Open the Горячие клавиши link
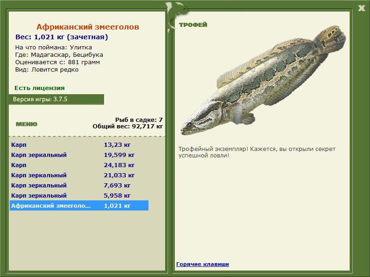370x277 pixels. tap(203, 264)
